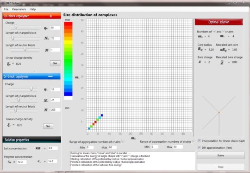Click the 'Rescaled bare charge' label
The width and height of the screenshot is (250, 173).
229,57
